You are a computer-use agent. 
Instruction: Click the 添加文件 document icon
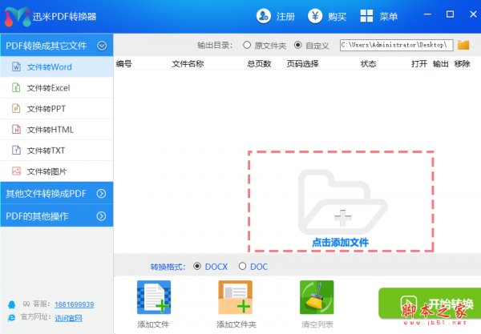point(154,297)
